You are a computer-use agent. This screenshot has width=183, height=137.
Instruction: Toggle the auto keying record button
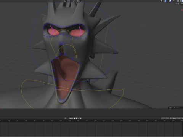point(65,118)
